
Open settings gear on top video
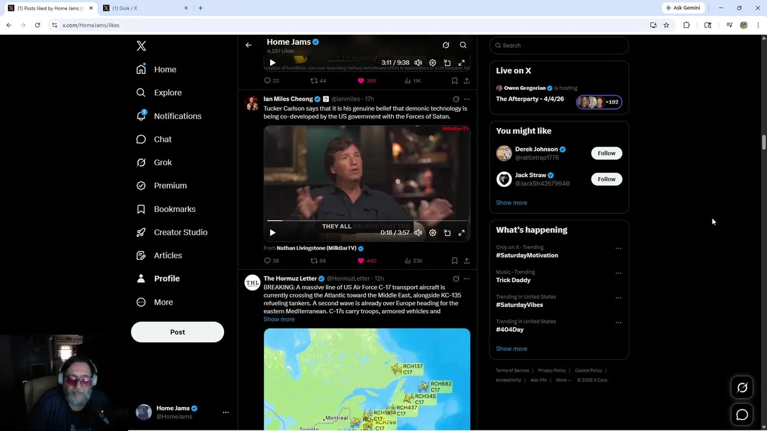pyautogui.click(x=433, y=63)
